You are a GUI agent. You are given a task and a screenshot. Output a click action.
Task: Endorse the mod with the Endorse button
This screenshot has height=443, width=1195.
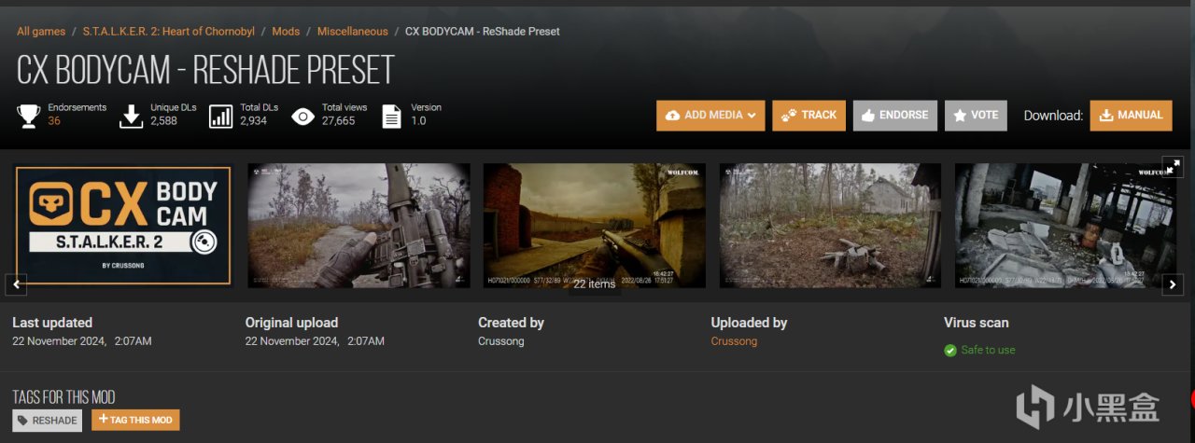coord(894,116)
